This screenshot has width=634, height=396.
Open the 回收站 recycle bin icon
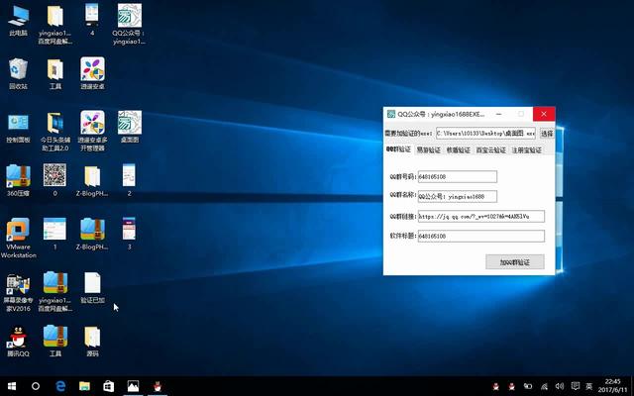18,69
